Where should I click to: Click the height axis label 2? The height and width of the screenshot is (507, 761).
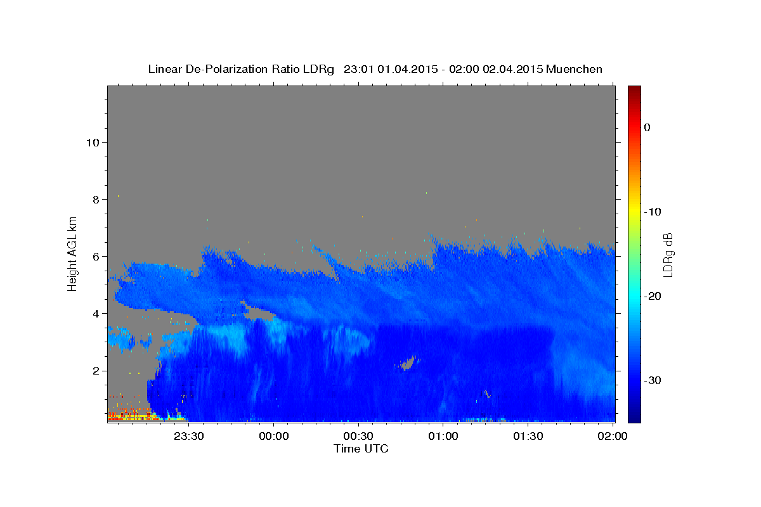pos(94,370)
